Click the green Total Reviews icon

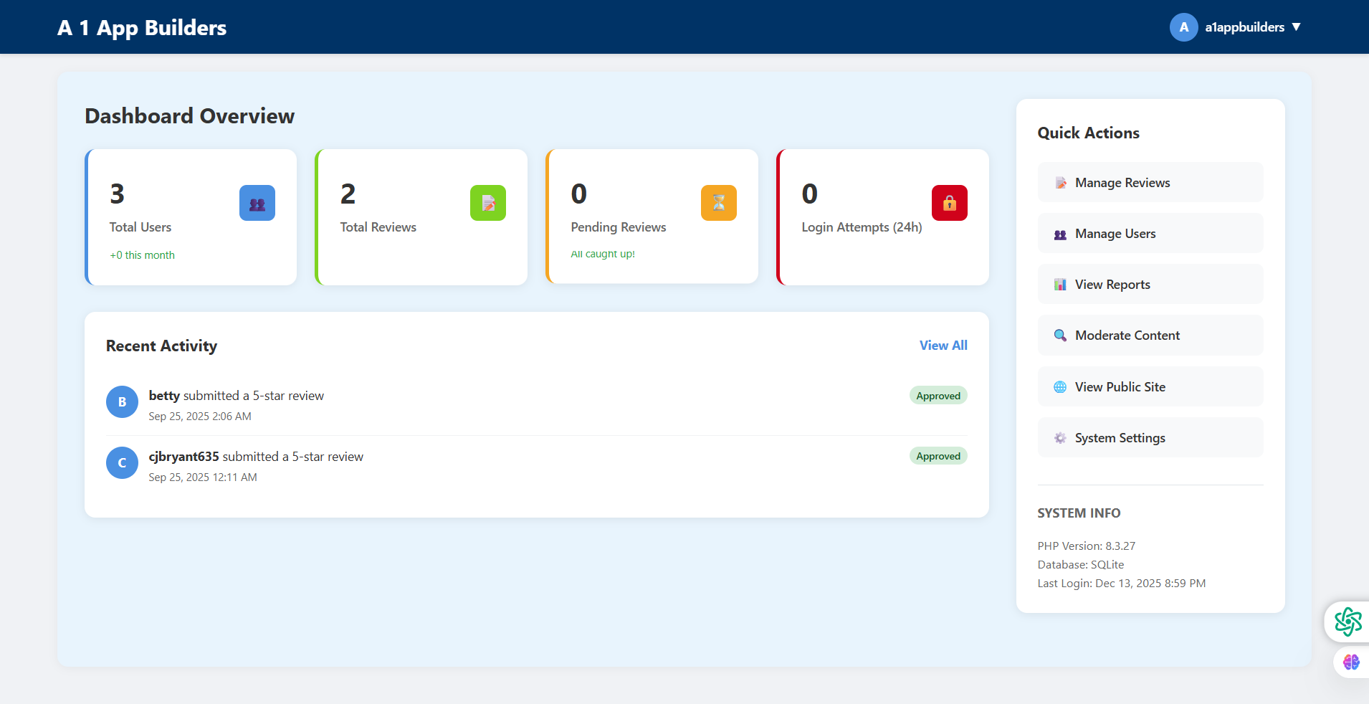click(487, 203)
